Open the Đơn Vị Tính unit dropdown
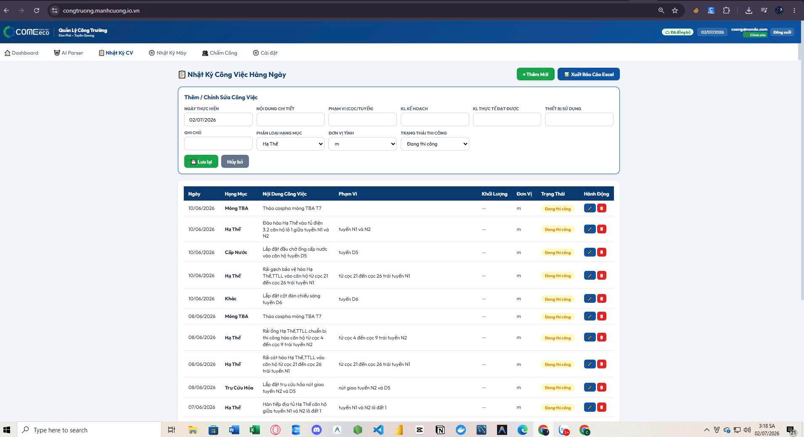Screen dimensions: 804x437 (362, 144)
